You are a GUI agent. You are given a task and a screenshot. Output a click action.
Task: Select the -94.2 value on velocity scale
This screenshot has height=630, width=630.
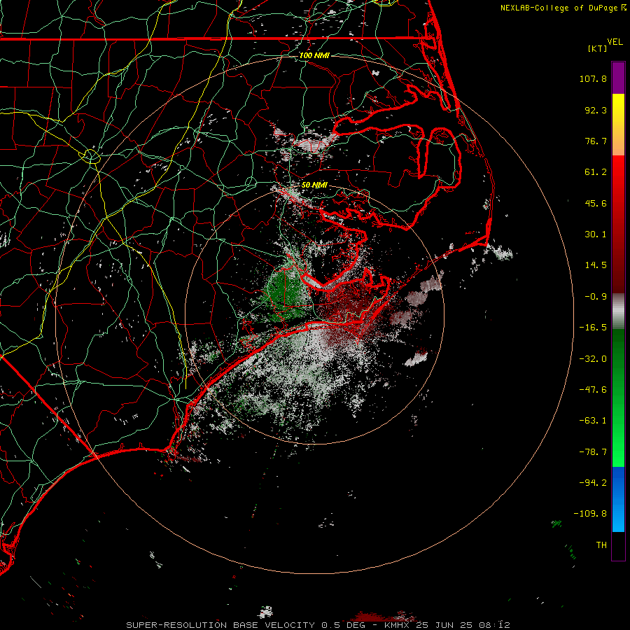(593, 482)
